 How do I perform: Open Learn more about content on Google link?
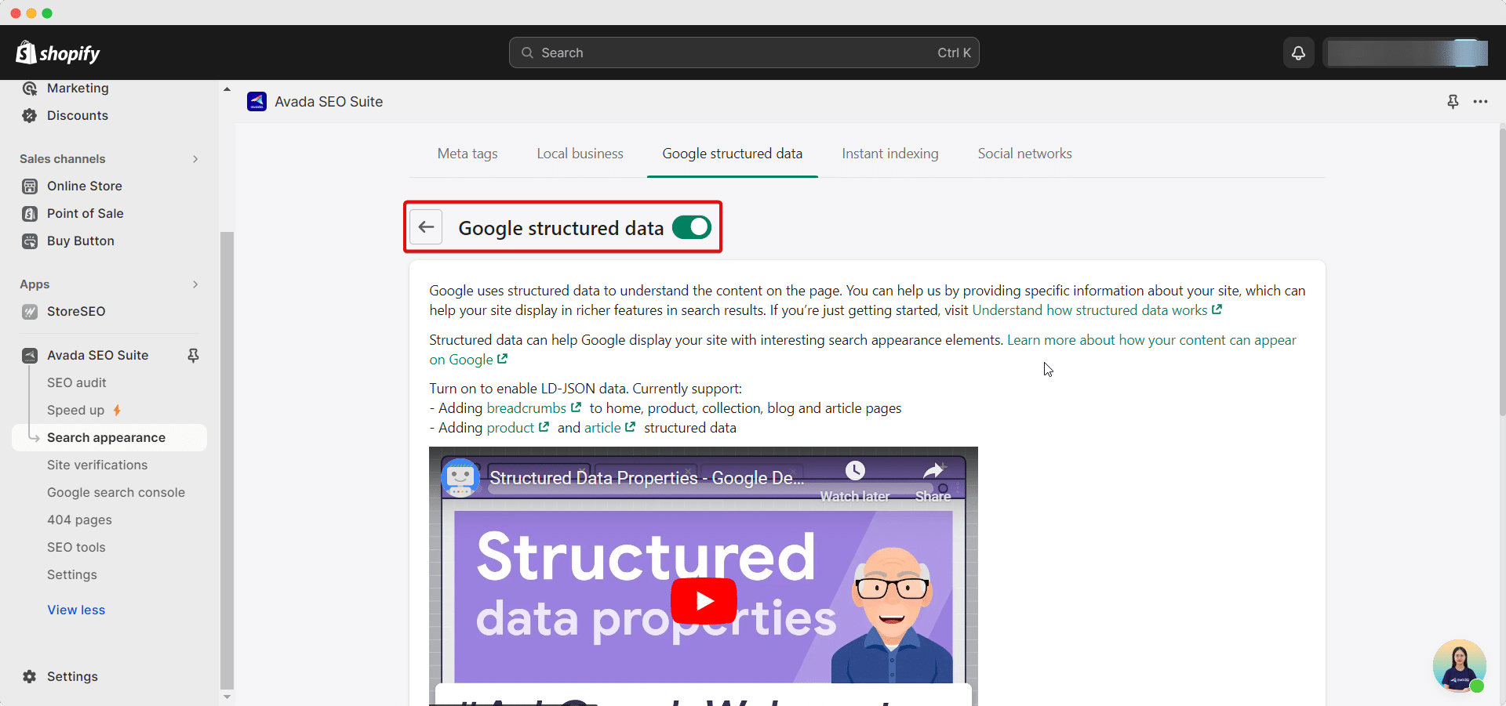click(1151, 340)
